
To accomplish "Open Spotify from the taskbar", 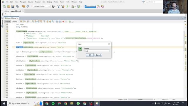I will (53, 103).
